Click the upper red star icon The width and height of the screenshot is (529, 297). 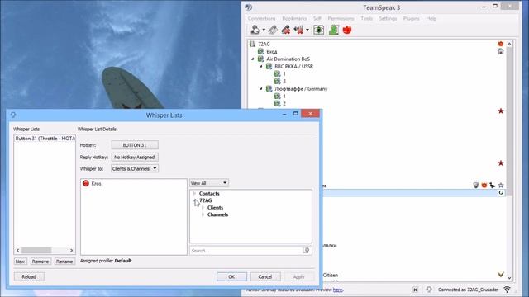[501, 111]
